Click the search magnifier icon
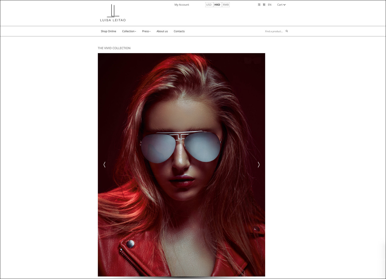 tap(287, 31)
